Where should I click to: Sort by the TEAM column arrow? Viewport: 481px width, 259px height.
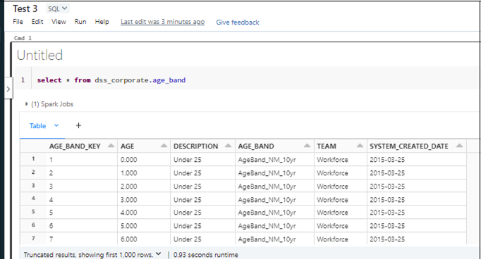[x=360, y=146]
